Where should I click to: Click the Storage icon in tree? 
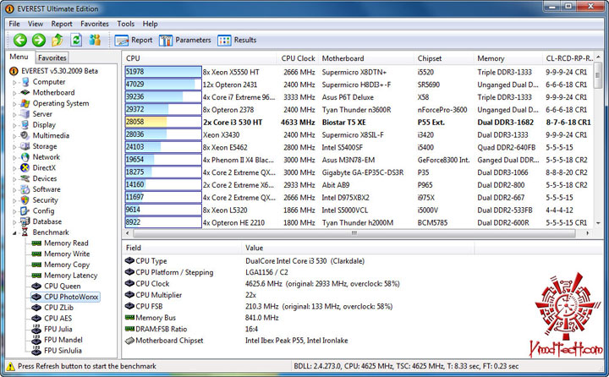click(25, 146)
